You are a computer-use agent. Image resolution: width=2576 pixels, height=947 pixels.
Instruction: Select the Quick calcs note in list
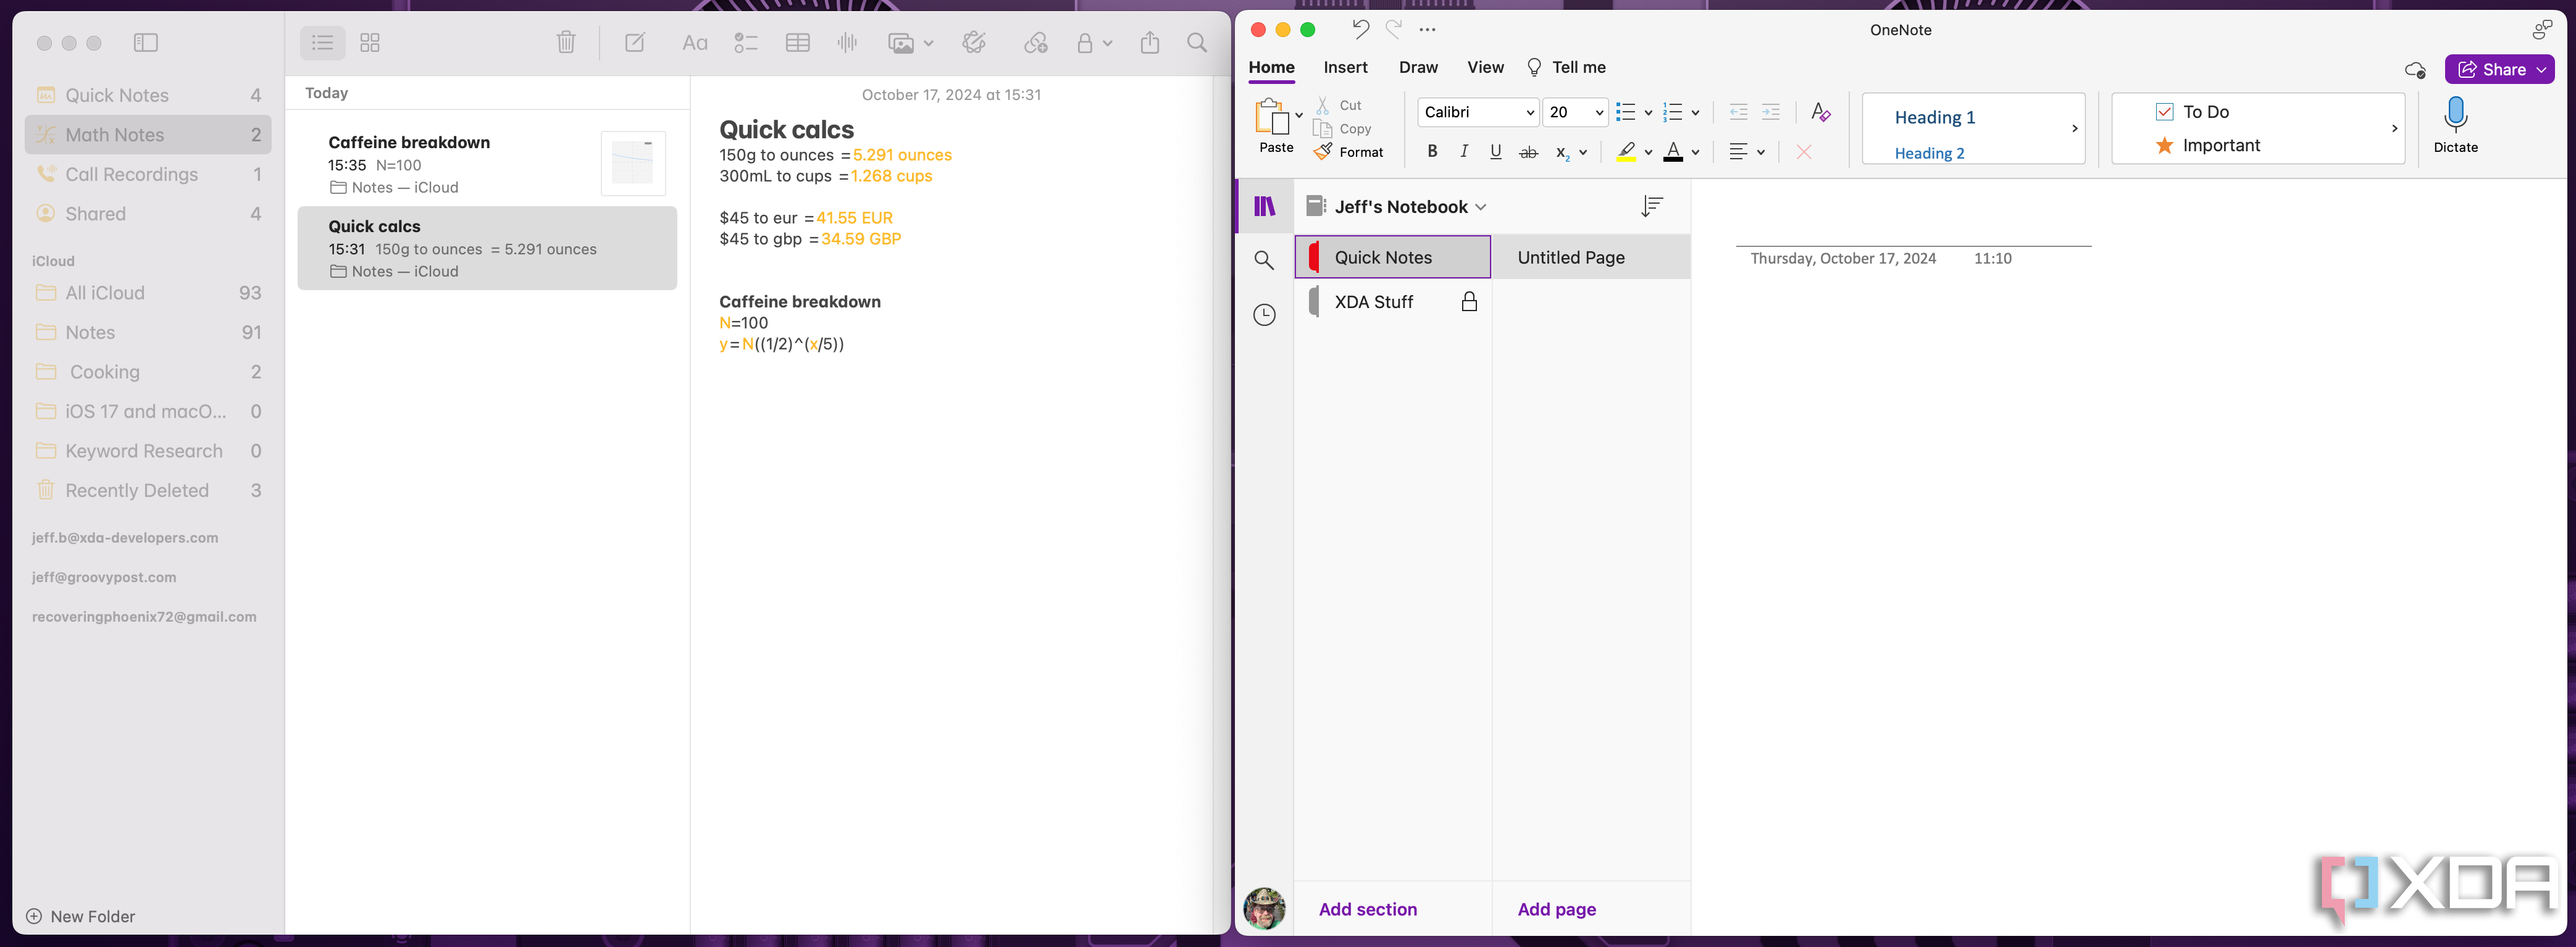point(487,248)
